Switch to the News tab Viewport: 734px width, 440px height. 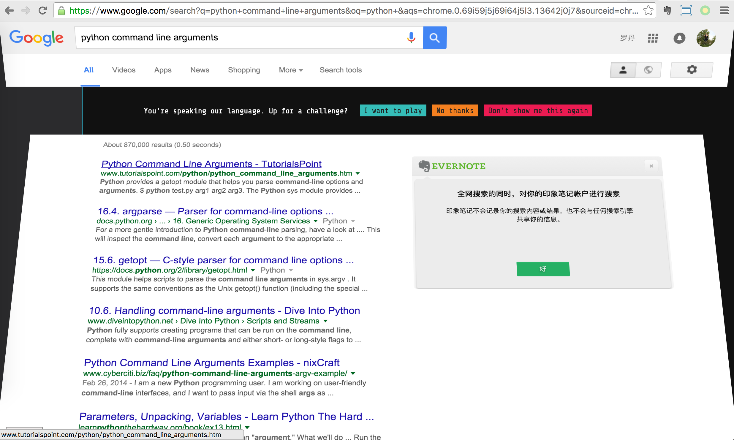point(200,70)
